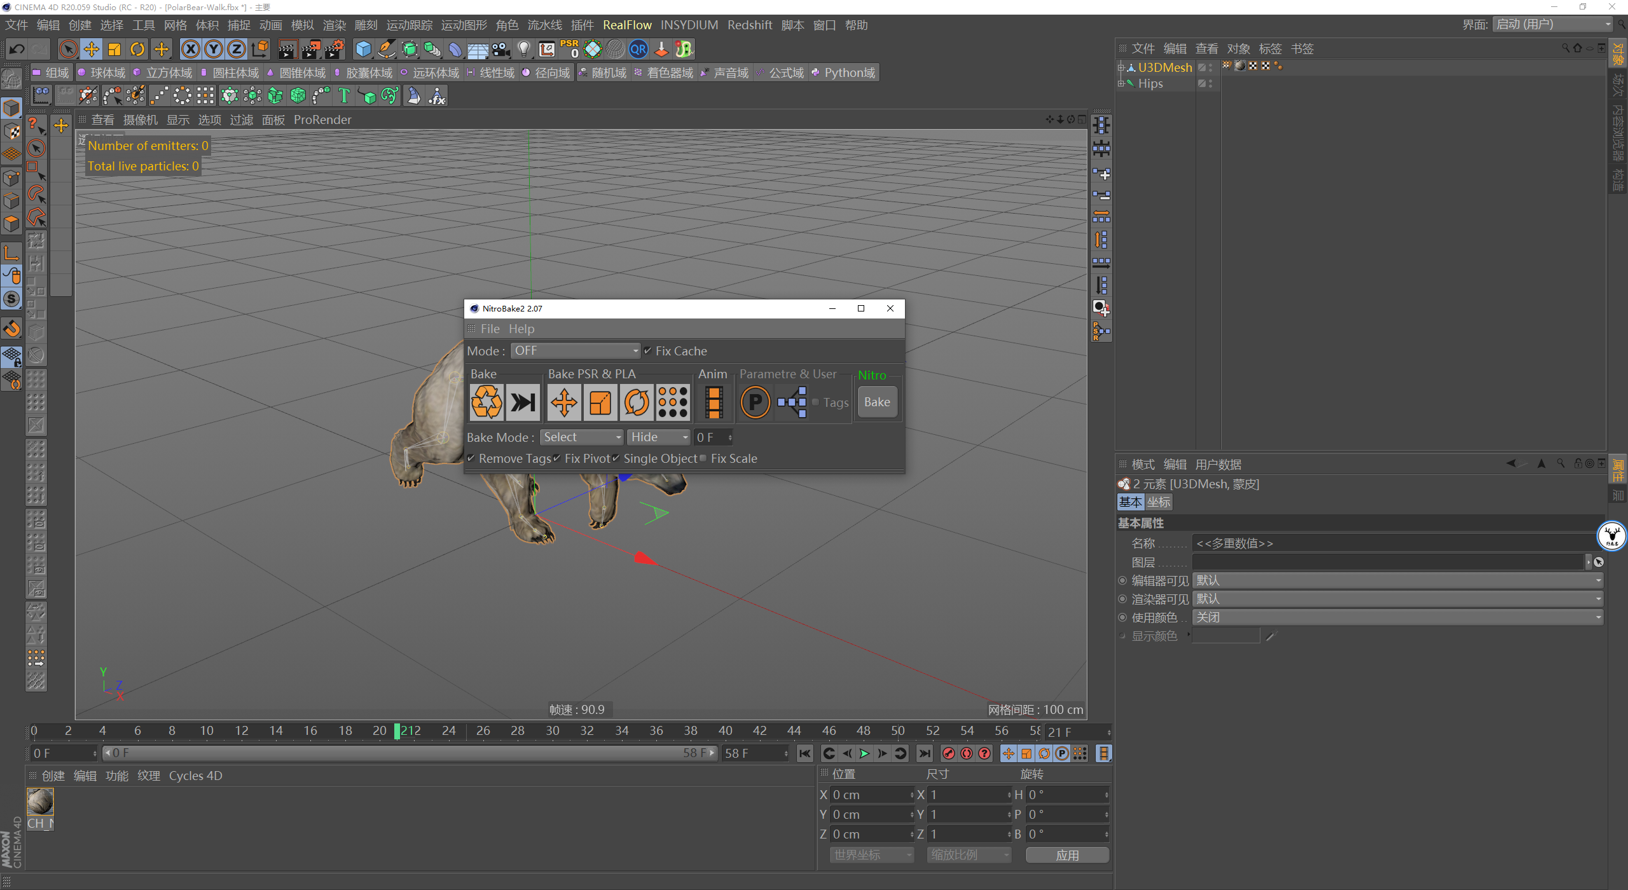1628x890 pixels.
Task: Click the 应用 apply button
Action: point(1066,855)
